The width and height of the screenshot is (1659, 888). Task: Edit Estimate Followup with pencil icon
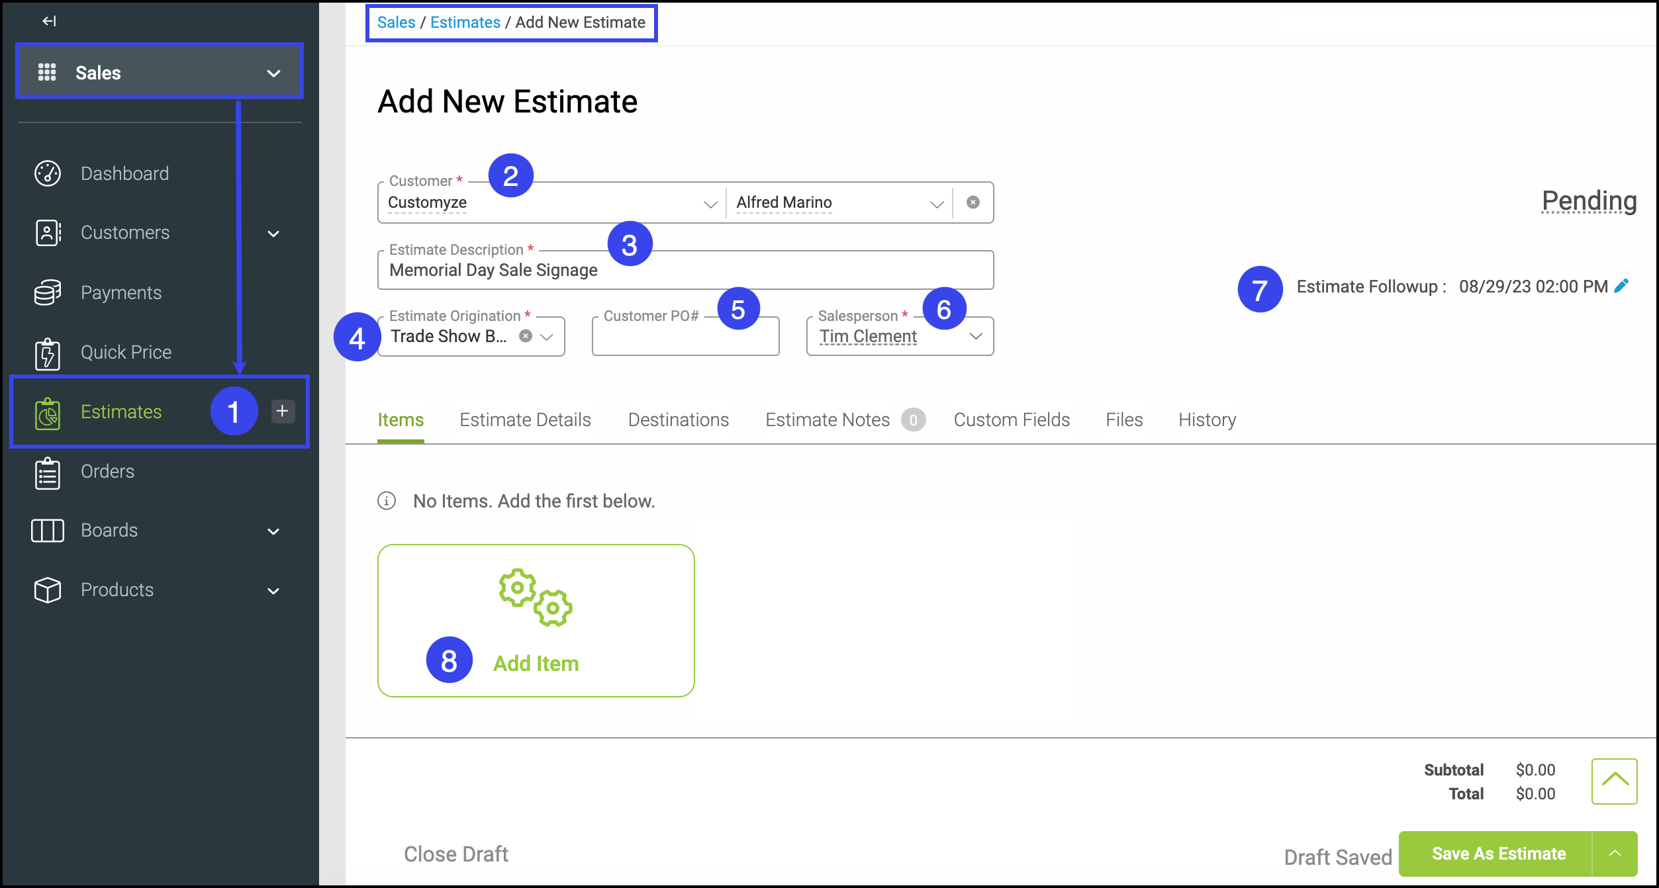click(1622, 286)
